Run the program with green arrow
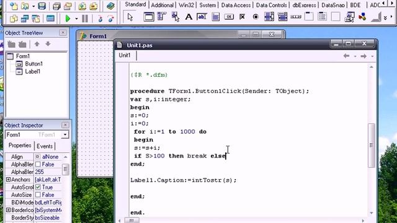 (68, 19)
